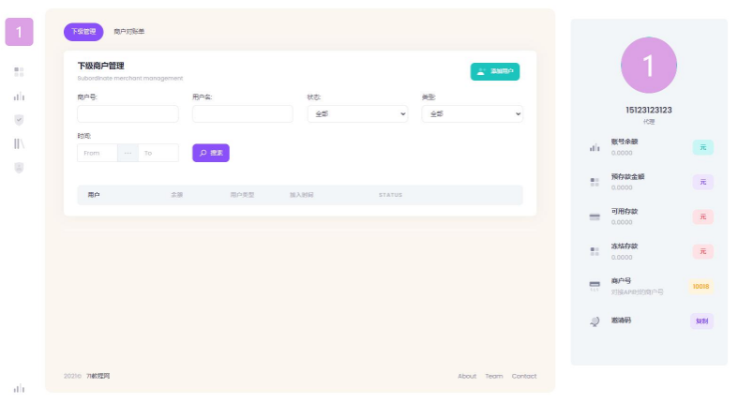Open the 类型 dropdown
The height and width of the screenshot is (403, 738).
pos(472,113)
